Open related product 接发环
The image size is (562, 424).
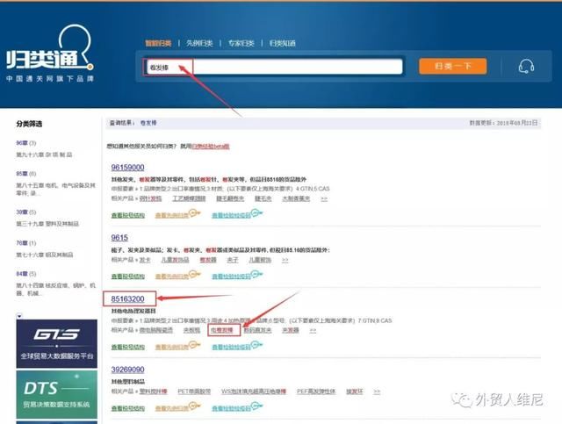point(355,392)
